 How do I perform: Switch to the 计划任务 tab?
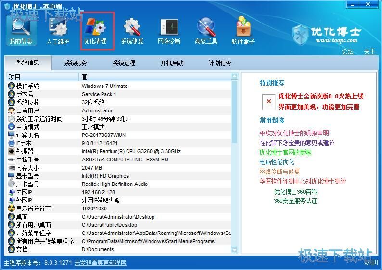pyautogui.click(x=220, y=63)
